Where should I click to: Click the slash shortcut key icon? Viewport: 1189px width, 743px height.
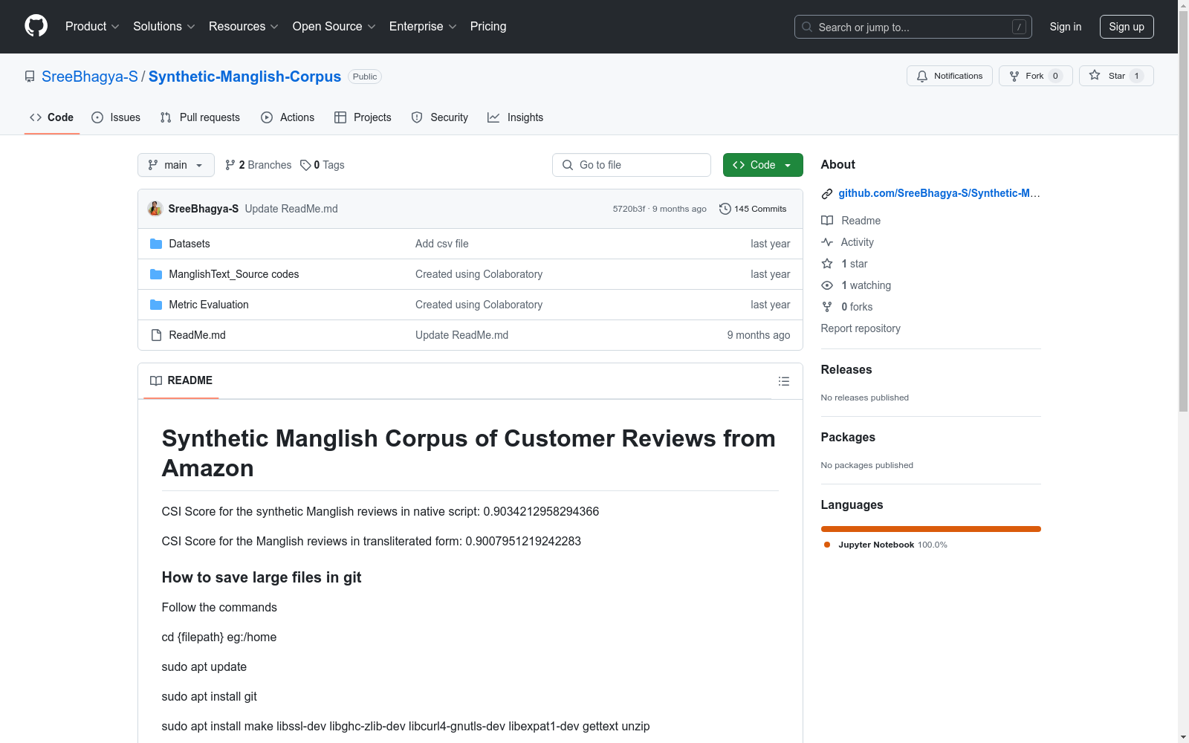pyautogui.click(x=1019, y=27)
